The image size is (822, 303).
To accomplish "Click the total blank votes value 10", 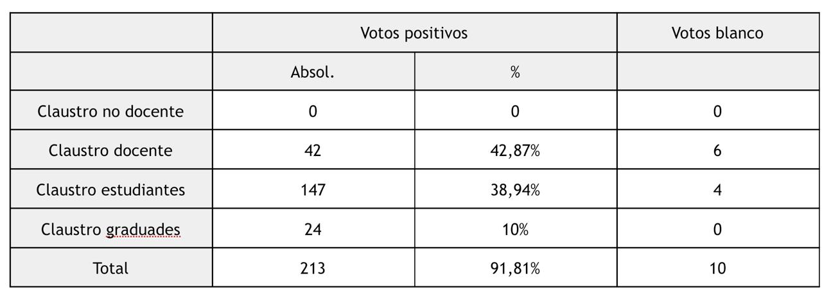I will 717,268.
